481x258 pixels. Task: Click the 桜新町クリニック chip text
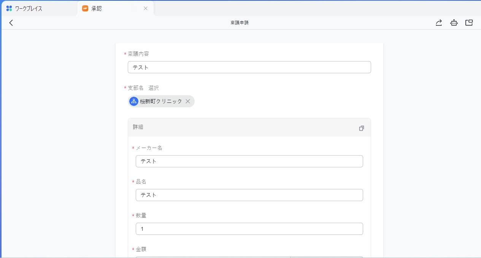pos(161,101)
